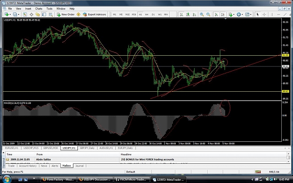Select the M30 timeframe button
293x183 pixels.
coord(134,15)
